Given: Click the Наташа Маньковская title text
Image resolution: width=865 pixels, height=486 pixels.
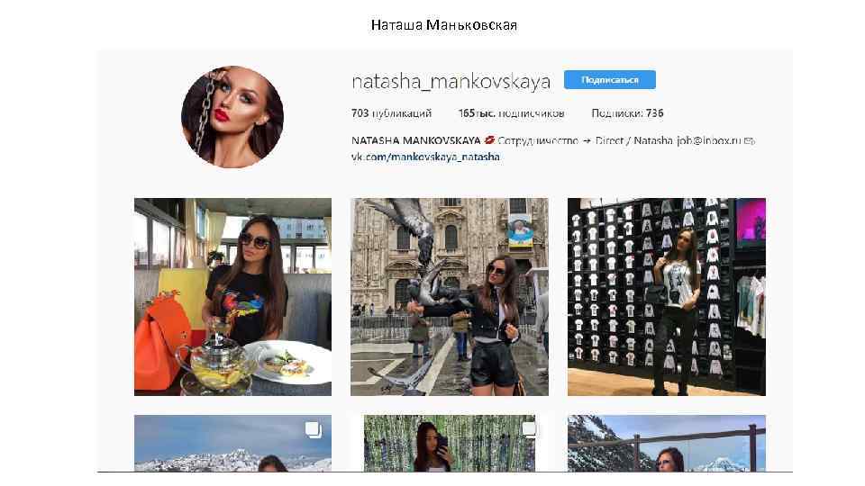Looking at the screenshot, I should 444,25.
